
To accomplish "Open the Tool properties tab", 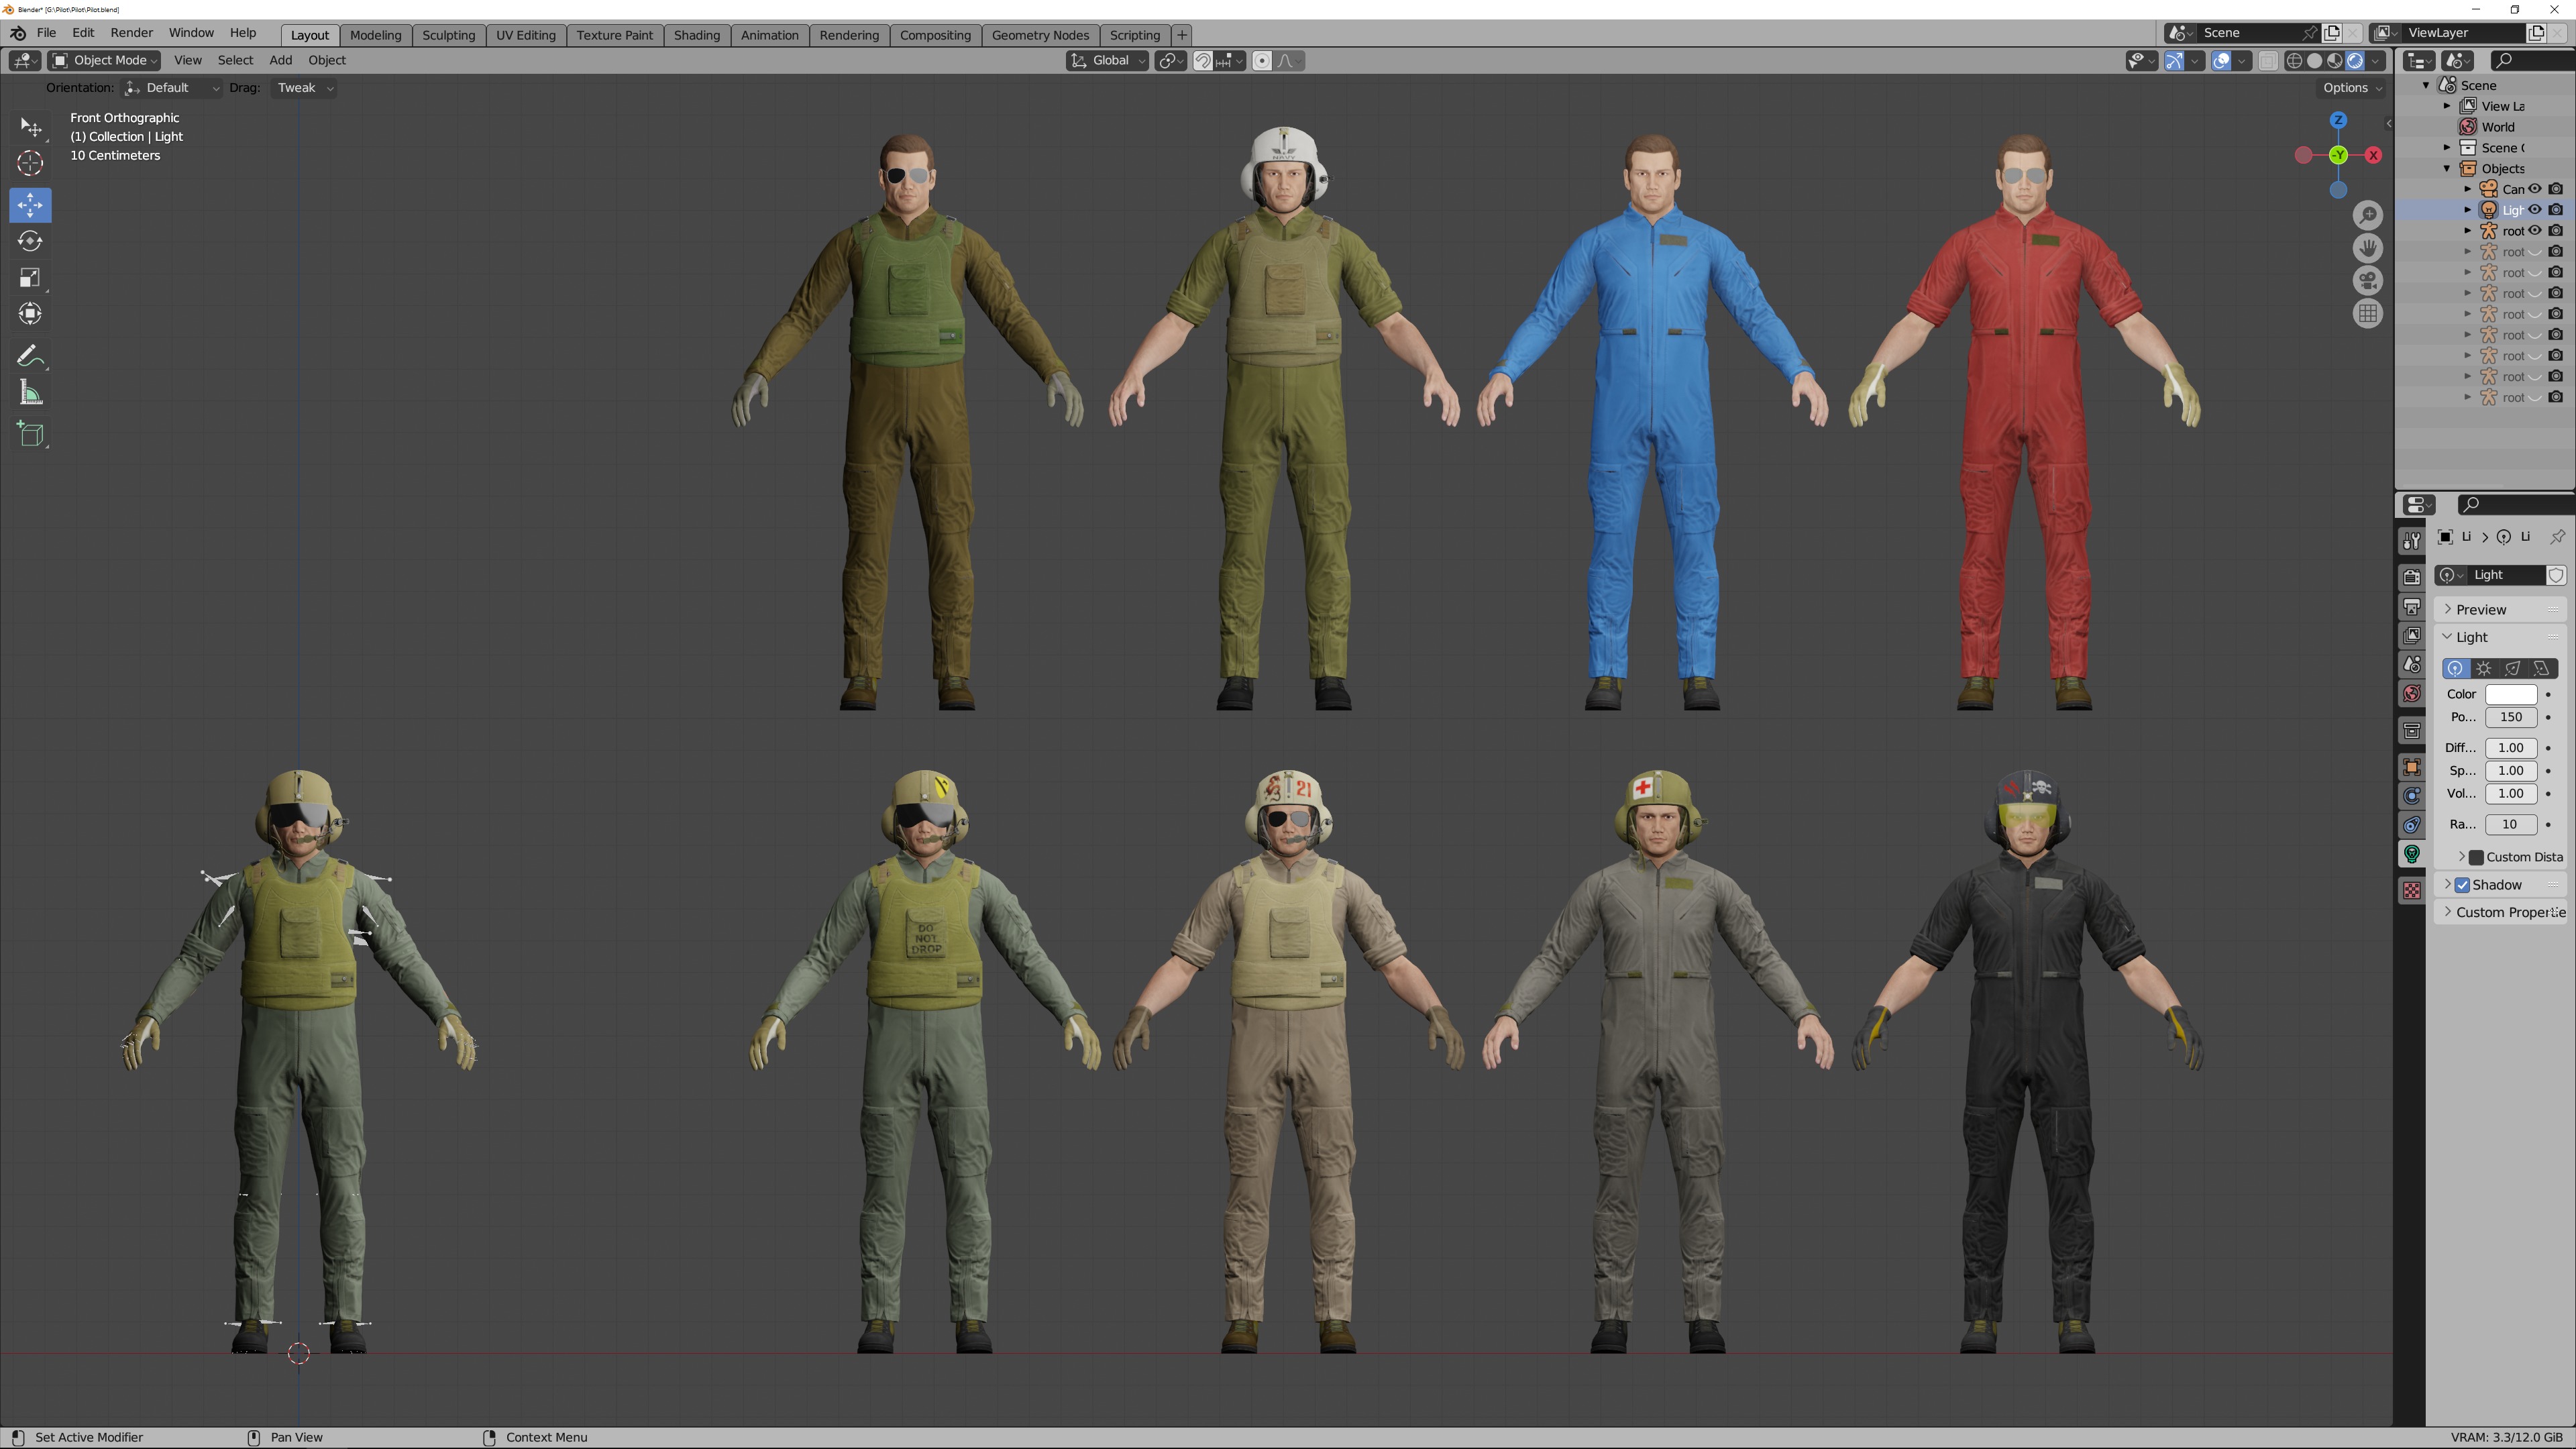I will point(2411,541).
